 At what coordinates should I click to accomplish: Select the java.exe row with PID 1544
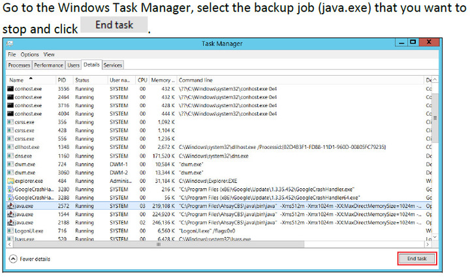coord(196,214)
